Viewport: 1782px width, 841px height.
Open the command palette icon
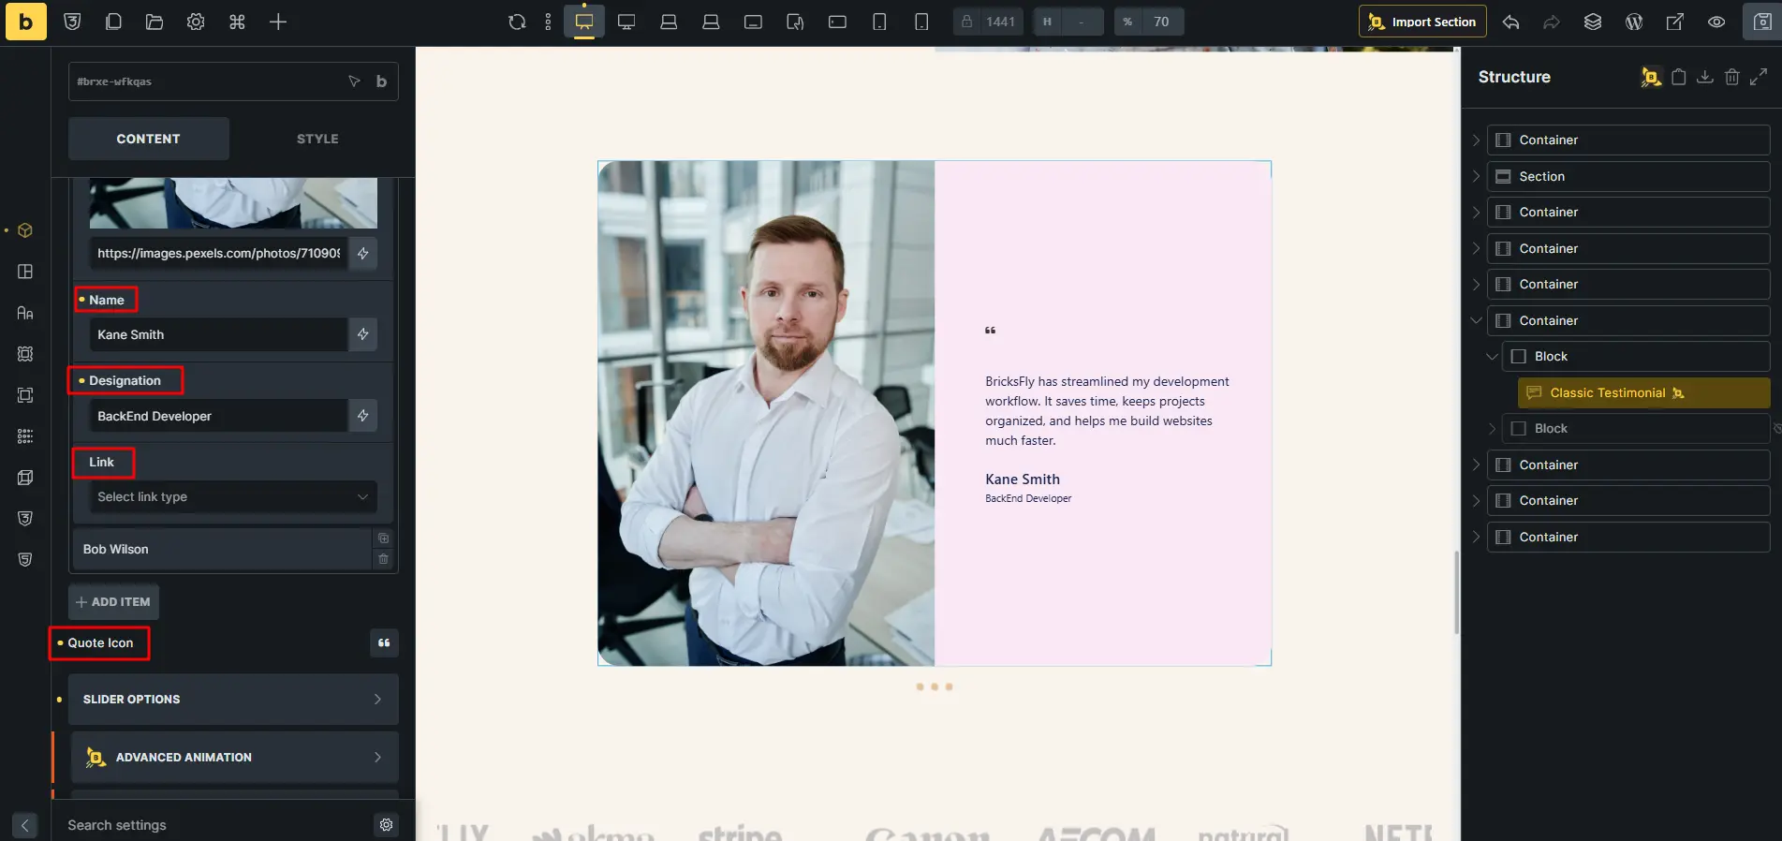[x=237, y=22]
